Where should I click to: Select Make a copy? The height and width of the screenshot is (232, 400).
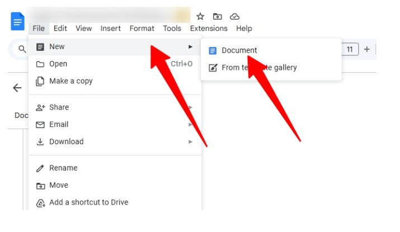pos(115,81)
